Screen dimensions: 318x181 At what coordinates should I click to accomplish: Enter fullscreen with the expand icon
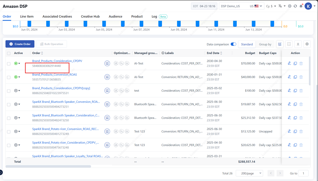pos(289,44)
